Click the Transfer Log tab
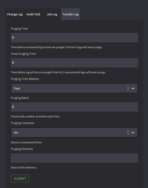Image resolution: width=148 pixels, height=188 pixels. pos(70,14)
